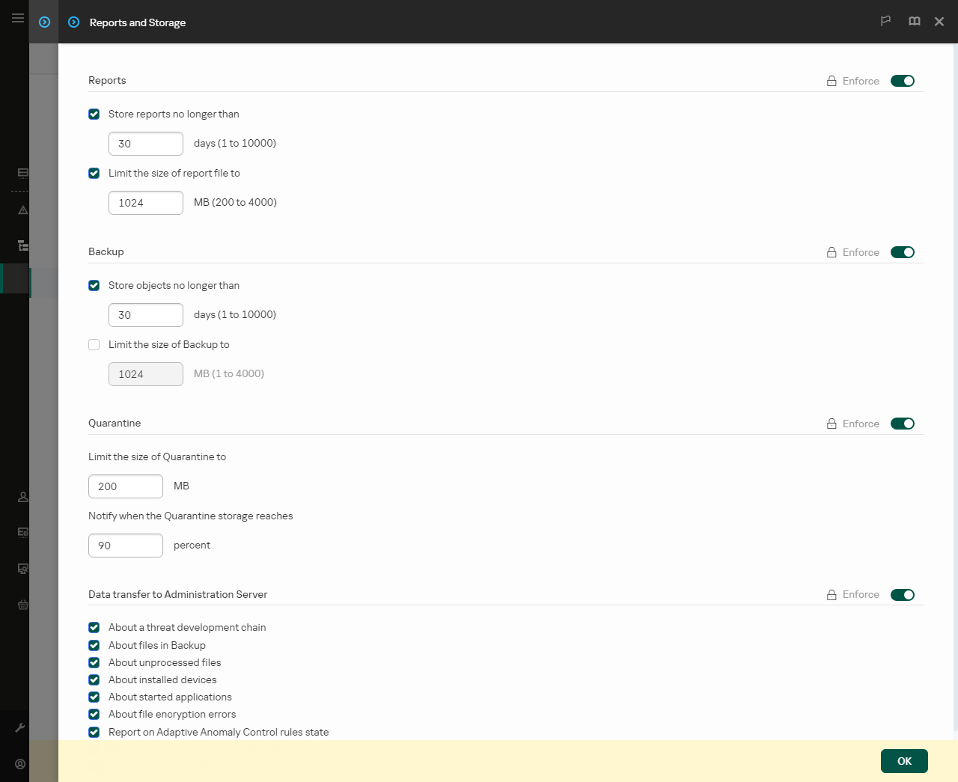958x782 pixels.
Task: Click the Quarantine Enforce lock icon
Action: pyautogui.click(x=831, y=423)
